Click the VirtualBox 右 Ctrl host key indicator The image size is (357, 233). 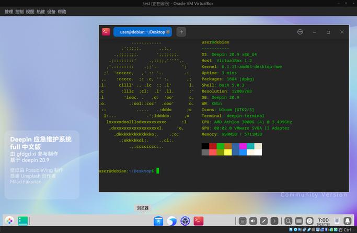coord(344,230)
